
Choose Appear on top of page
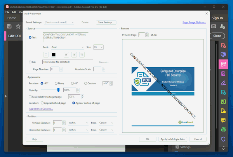pyautogui.click(x=73, y=103)
